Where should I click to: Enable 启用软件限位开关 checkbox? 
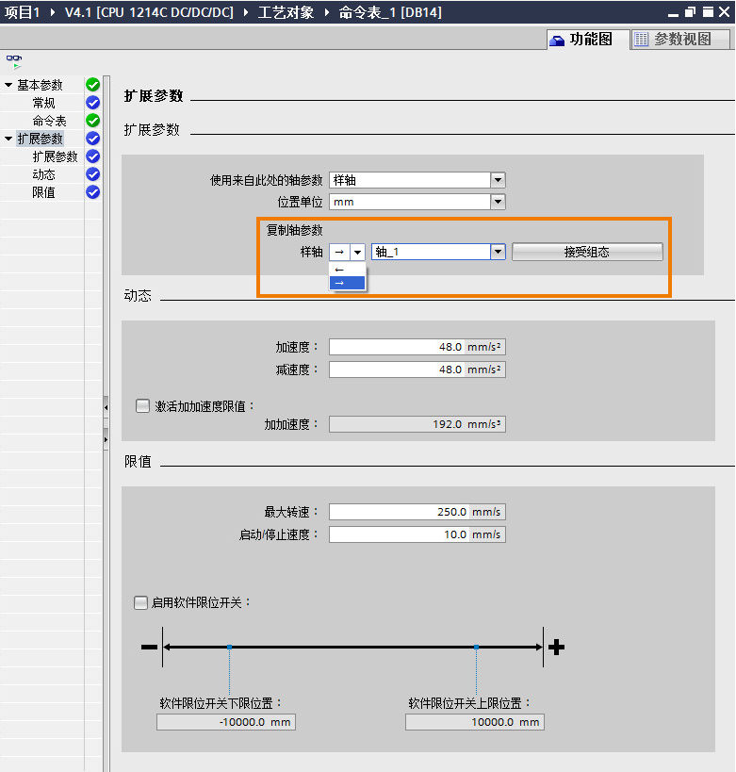[141, 602]
